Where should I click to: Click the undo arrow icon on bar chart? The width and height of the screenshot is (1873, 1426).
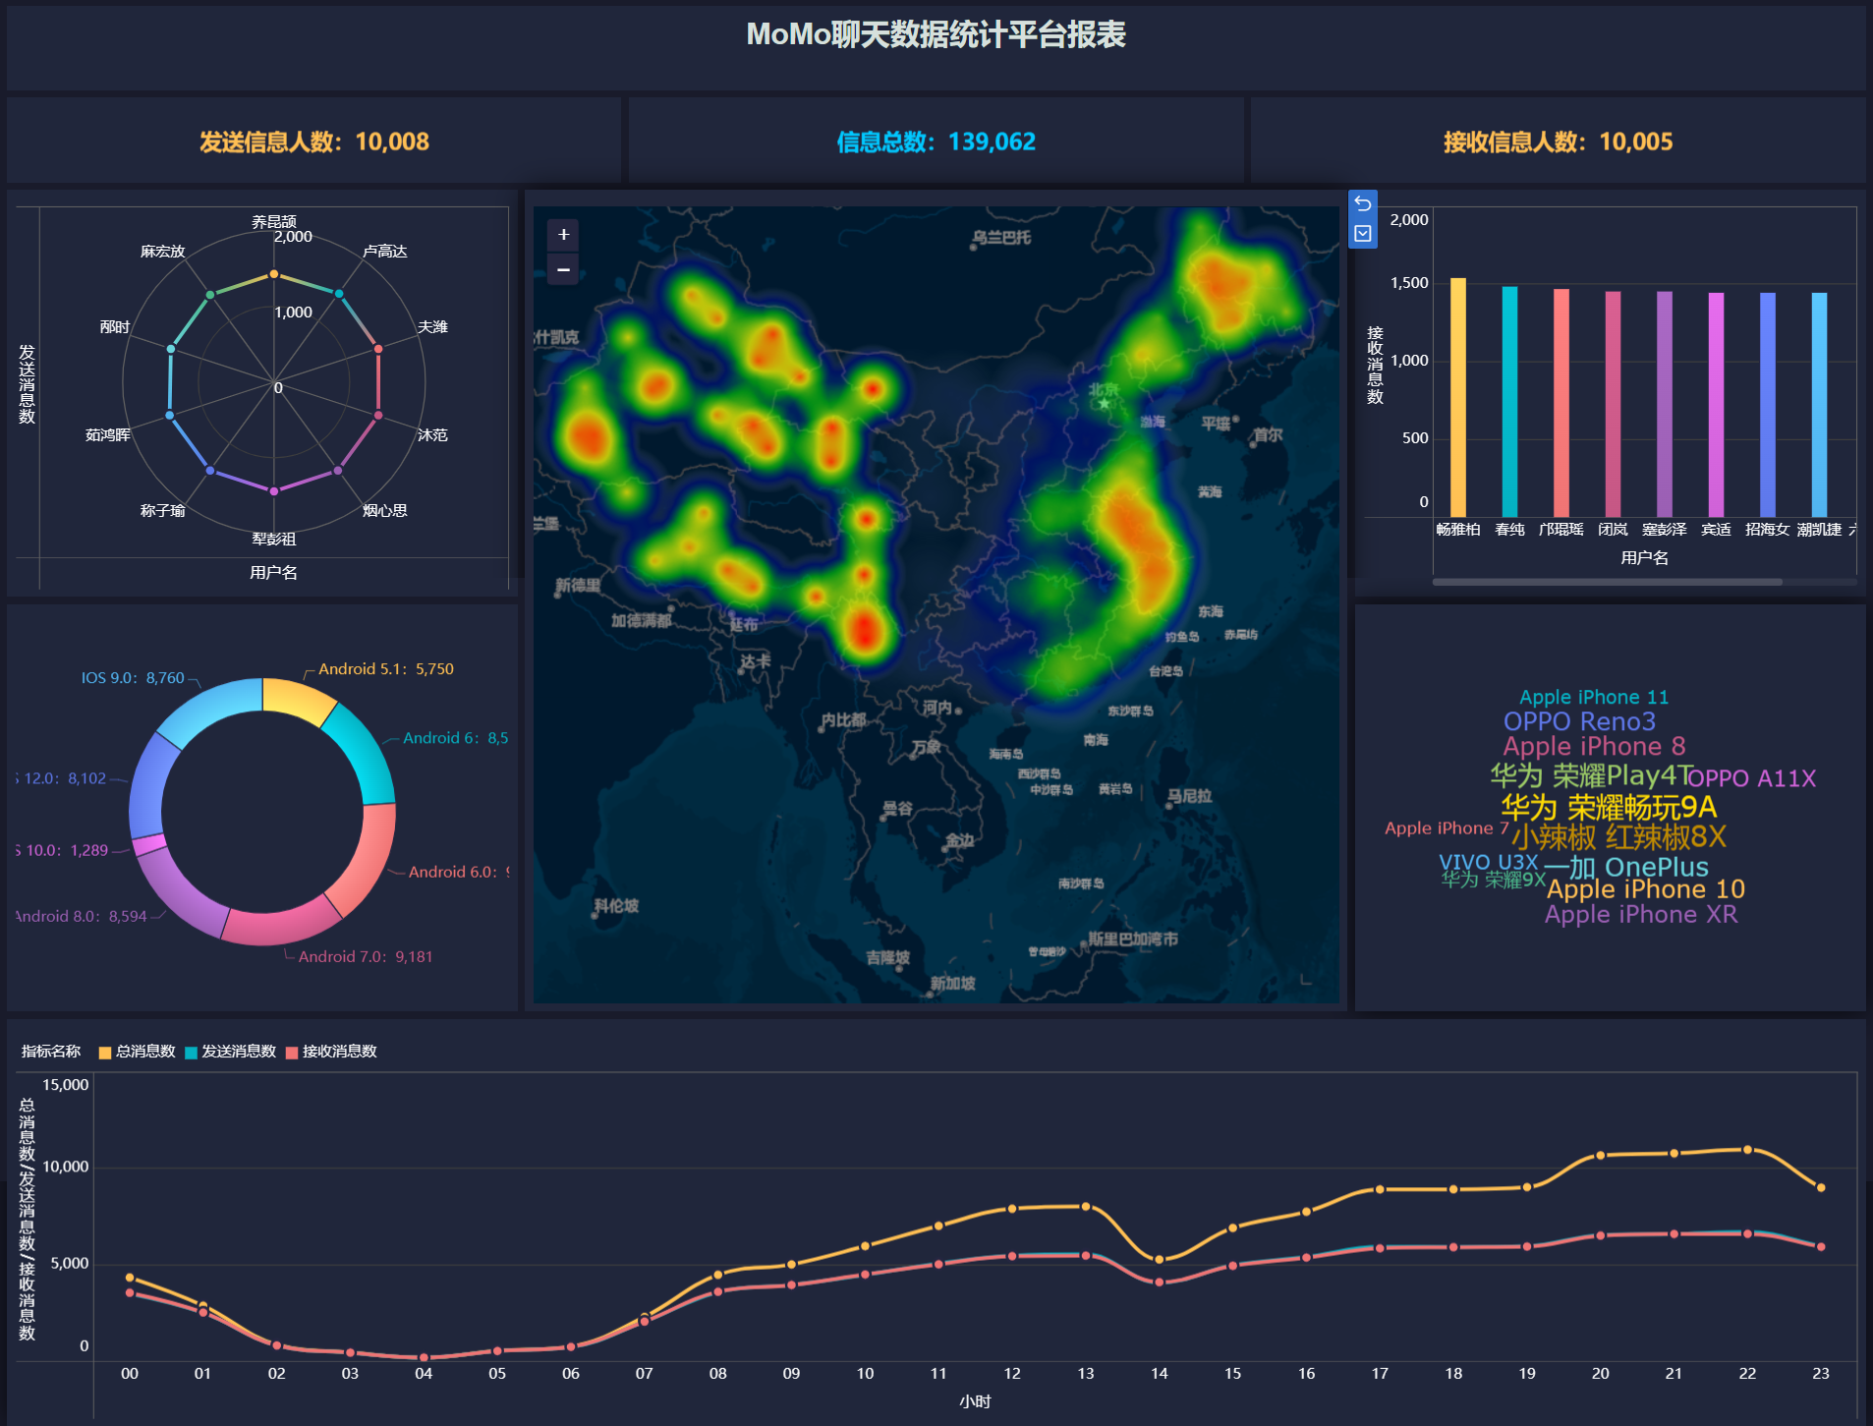coord(1362,204)
